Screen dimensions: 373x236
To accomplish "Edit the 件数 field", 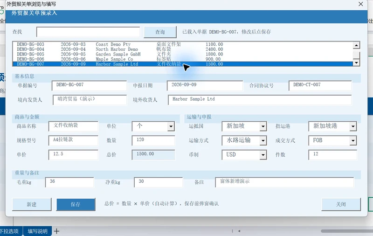I will tap(332, 155).
